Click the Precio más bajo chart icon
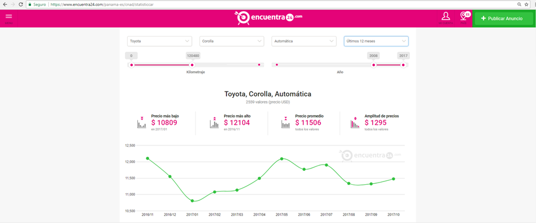Image resolution: width=536 pixels, height=223 pixels. click(x=141, y=122)
